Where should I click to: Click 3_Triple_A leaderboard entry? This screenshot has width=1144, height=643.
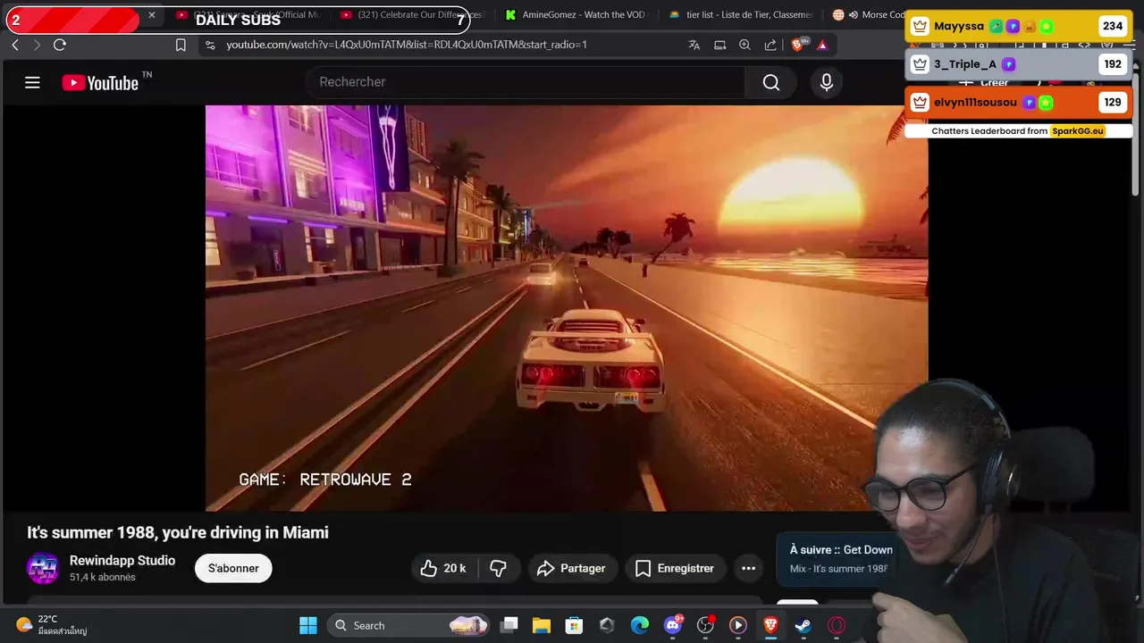pos(1019,64)
